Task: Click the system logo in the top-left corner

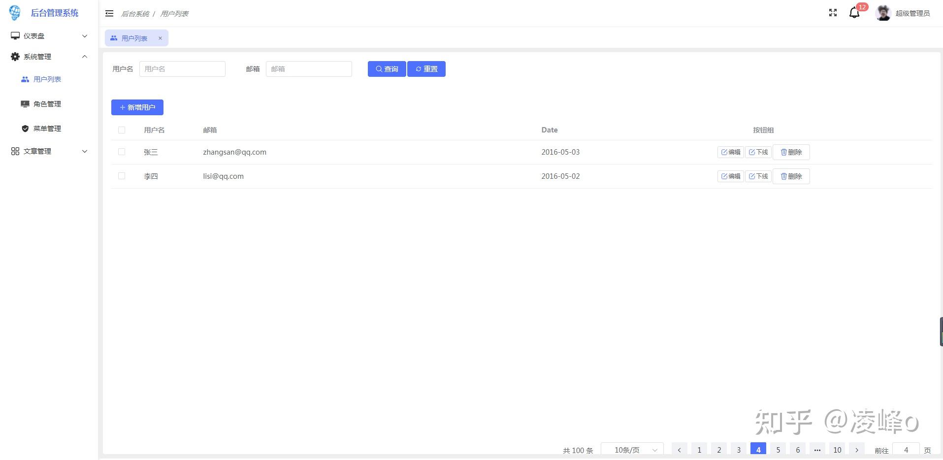Action: pyautogui.click(x=14, y=12)
